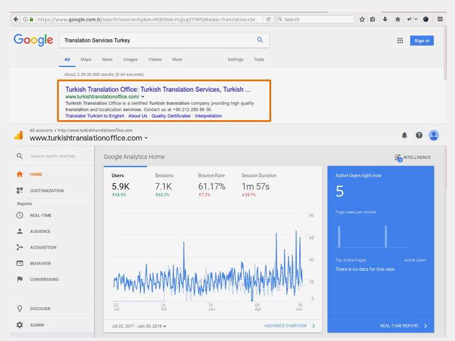
Task: Click the Intelligence icon
Action: click(398, 158)
